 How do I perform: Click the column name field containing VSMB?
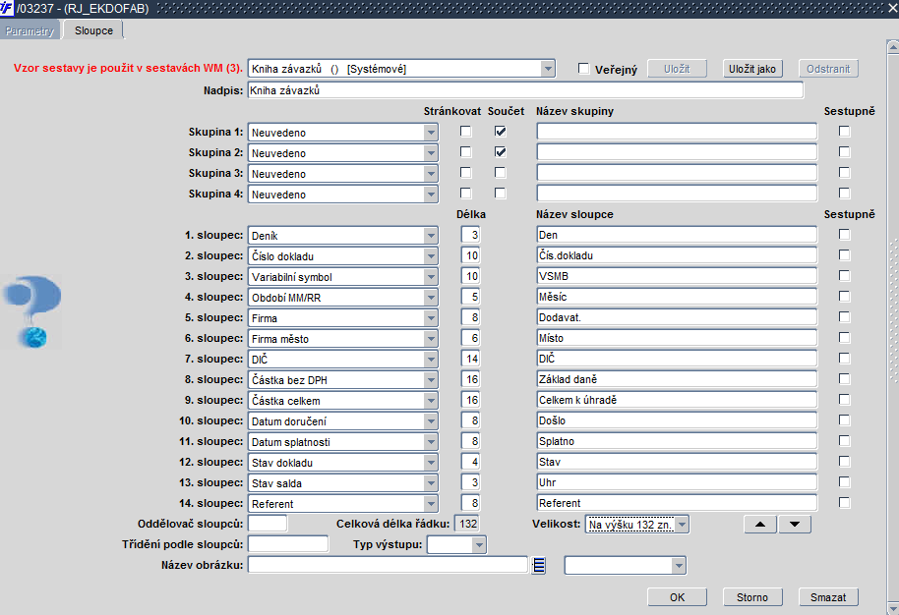point(677,276)
